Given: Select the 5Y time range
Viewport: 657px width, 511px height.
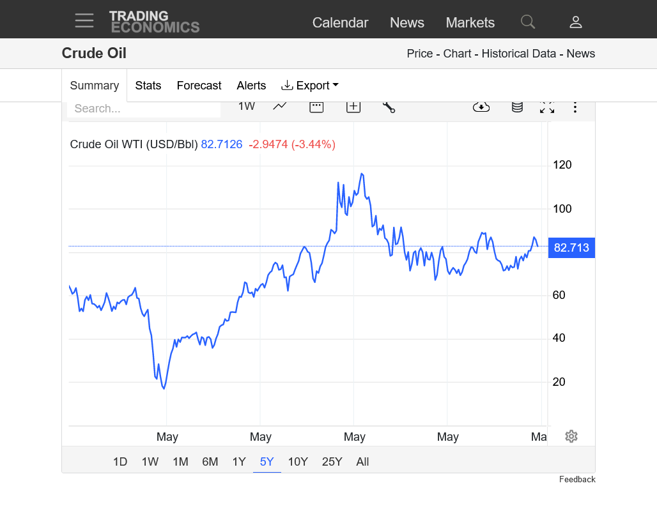Looking at the screenshot, I should point(267,462).
